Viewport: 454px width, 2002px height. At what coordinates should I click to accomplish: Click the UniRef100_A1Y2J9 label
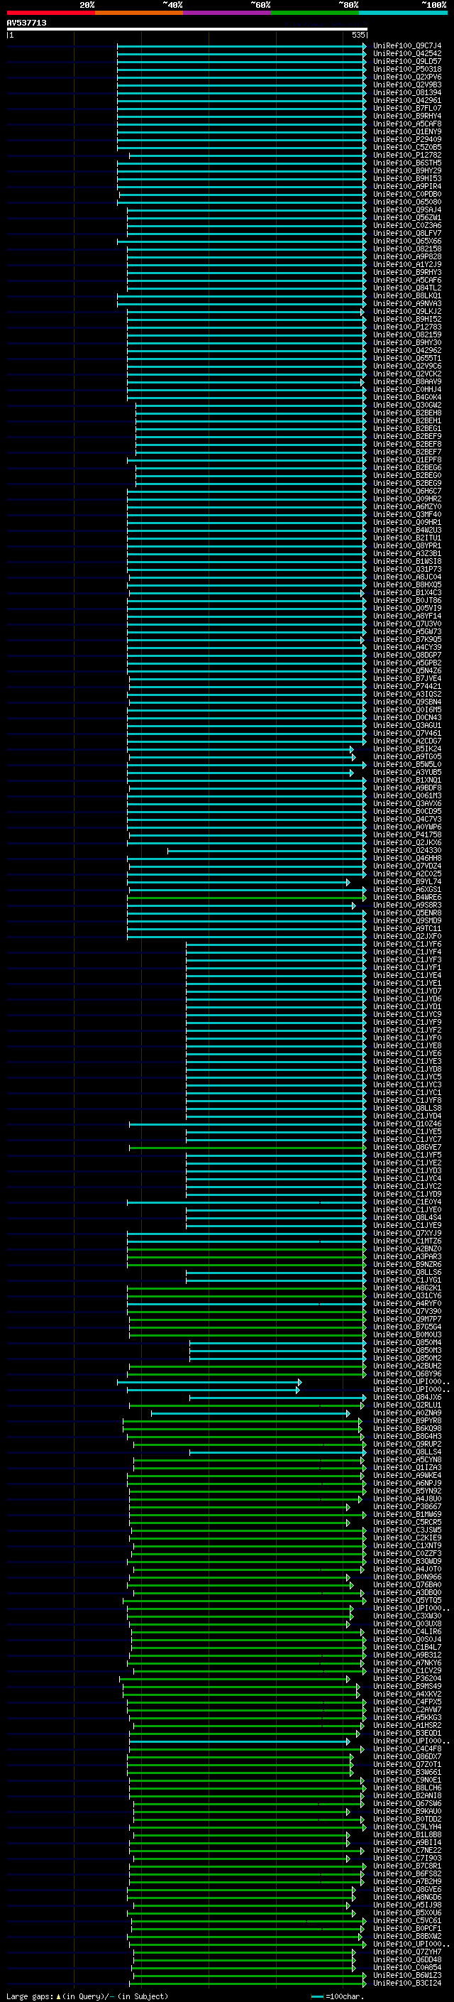(x=406, y=264)
